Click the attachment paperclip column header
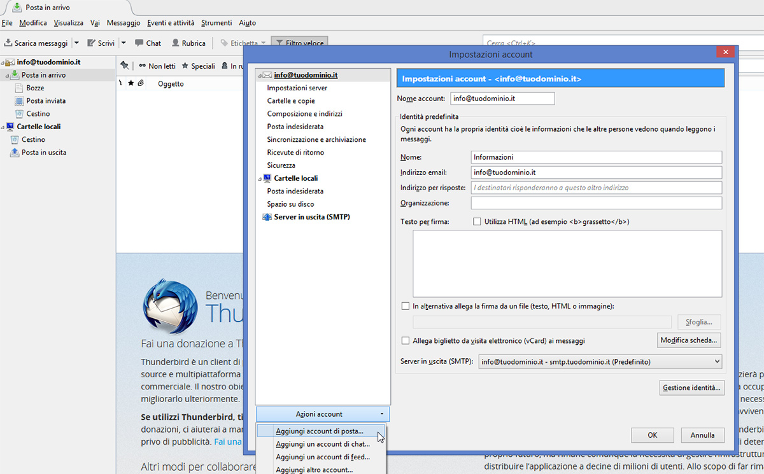Screen dimensions: 764x474 point(140,83)
